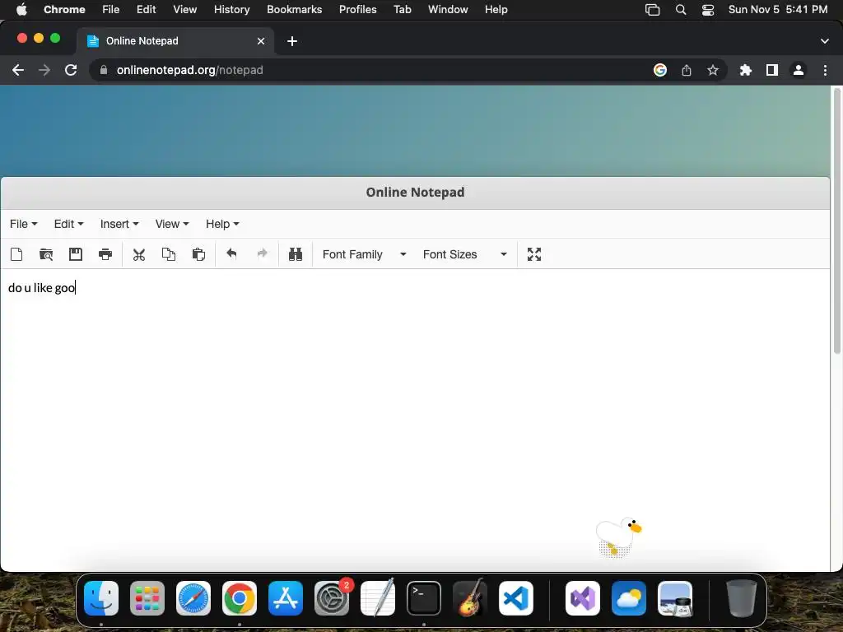Share this page using the share icon
The width and height of the screenshot is (843, 632).
[x=686, y=70]
